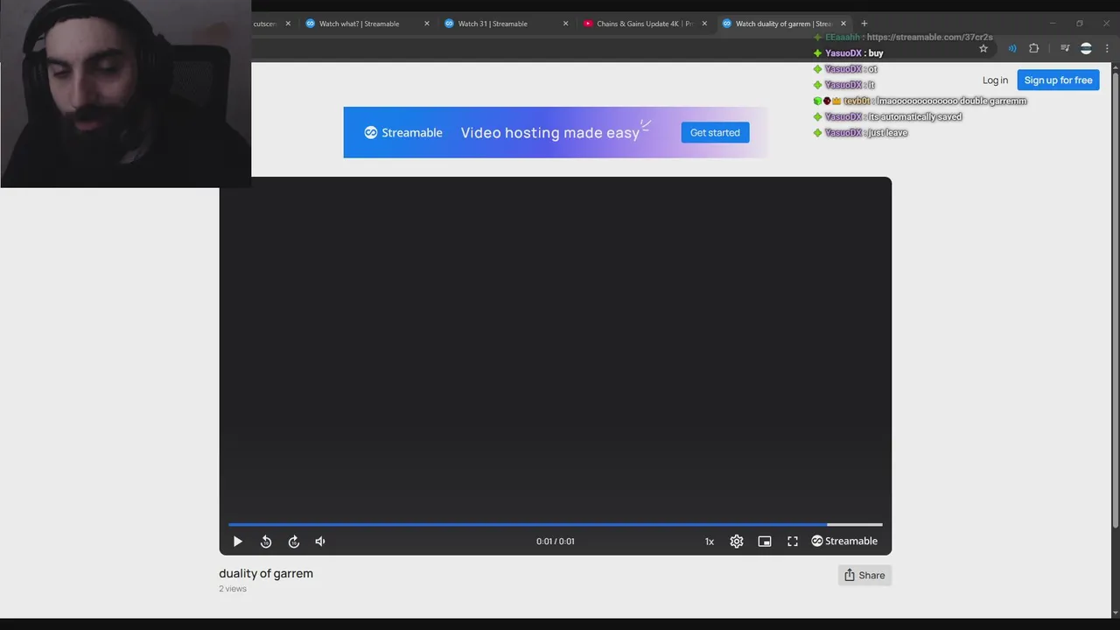This screenshot has height=630, width=1120.
Task: Bookmark this page with the star icon
Action: coord(983,49)
